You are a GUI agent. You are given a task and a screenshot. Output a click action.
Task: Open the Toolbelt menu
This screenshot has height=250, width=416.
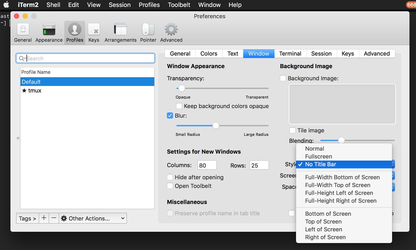(179, 5)
